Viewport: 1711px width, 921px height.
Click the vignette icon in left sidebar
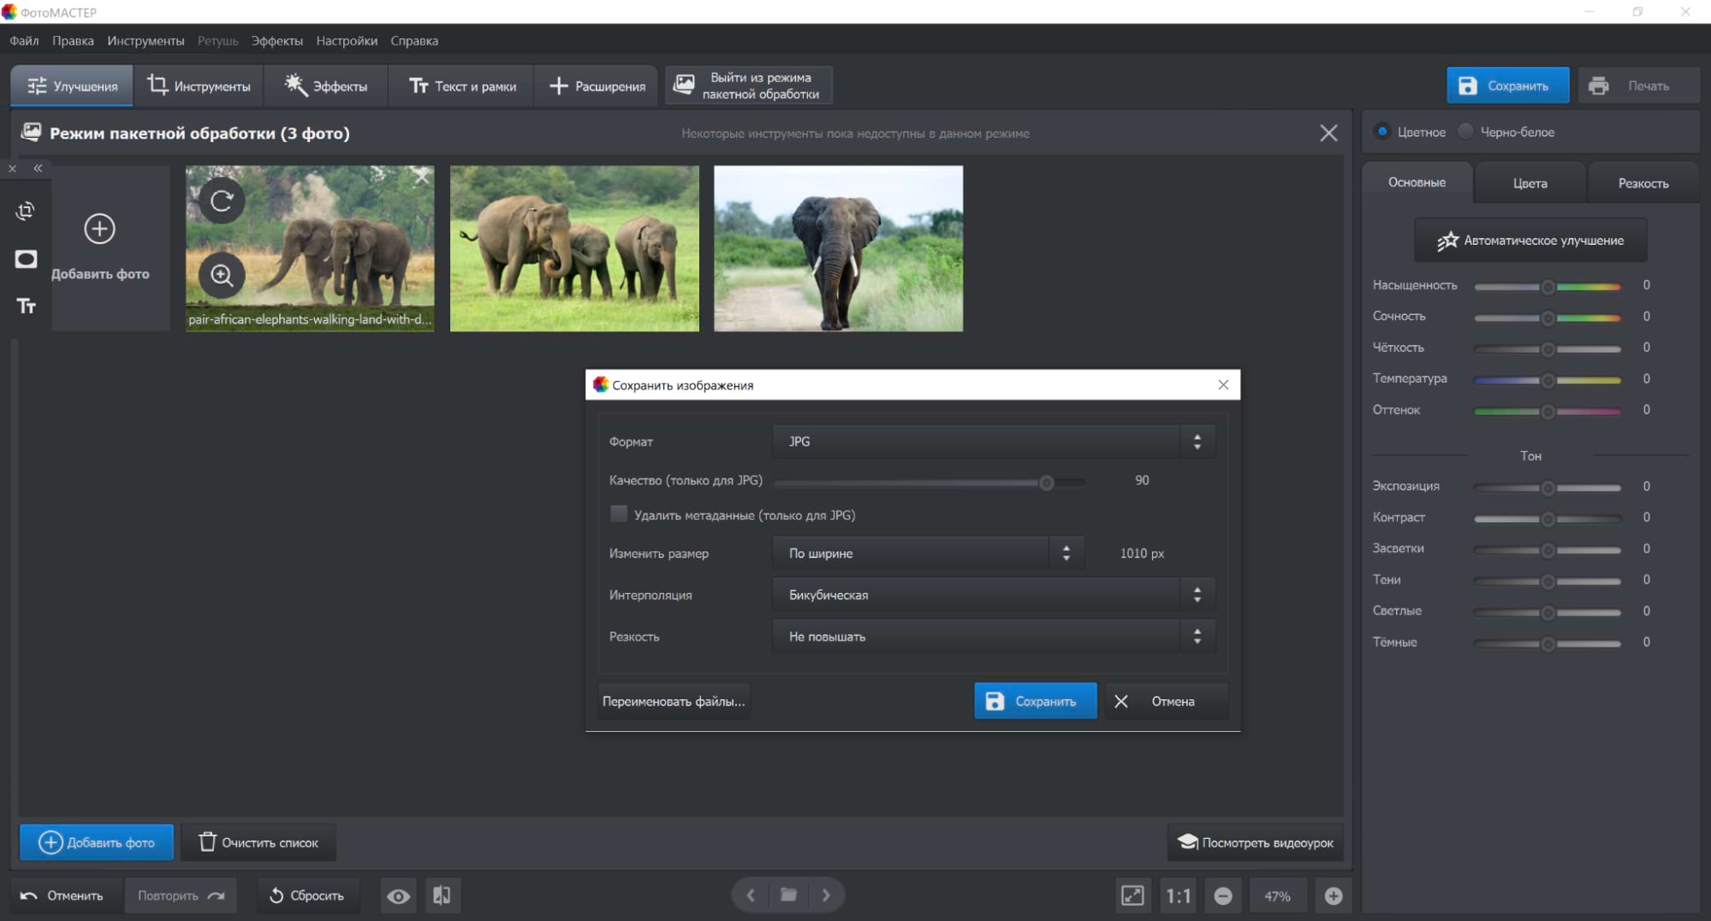(x=26, y=259)
